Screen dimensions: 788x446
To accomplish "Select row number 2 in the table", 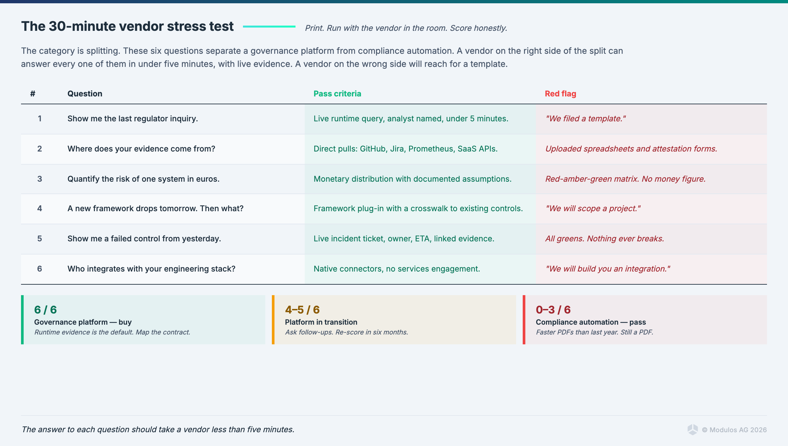I will point(39,149).
